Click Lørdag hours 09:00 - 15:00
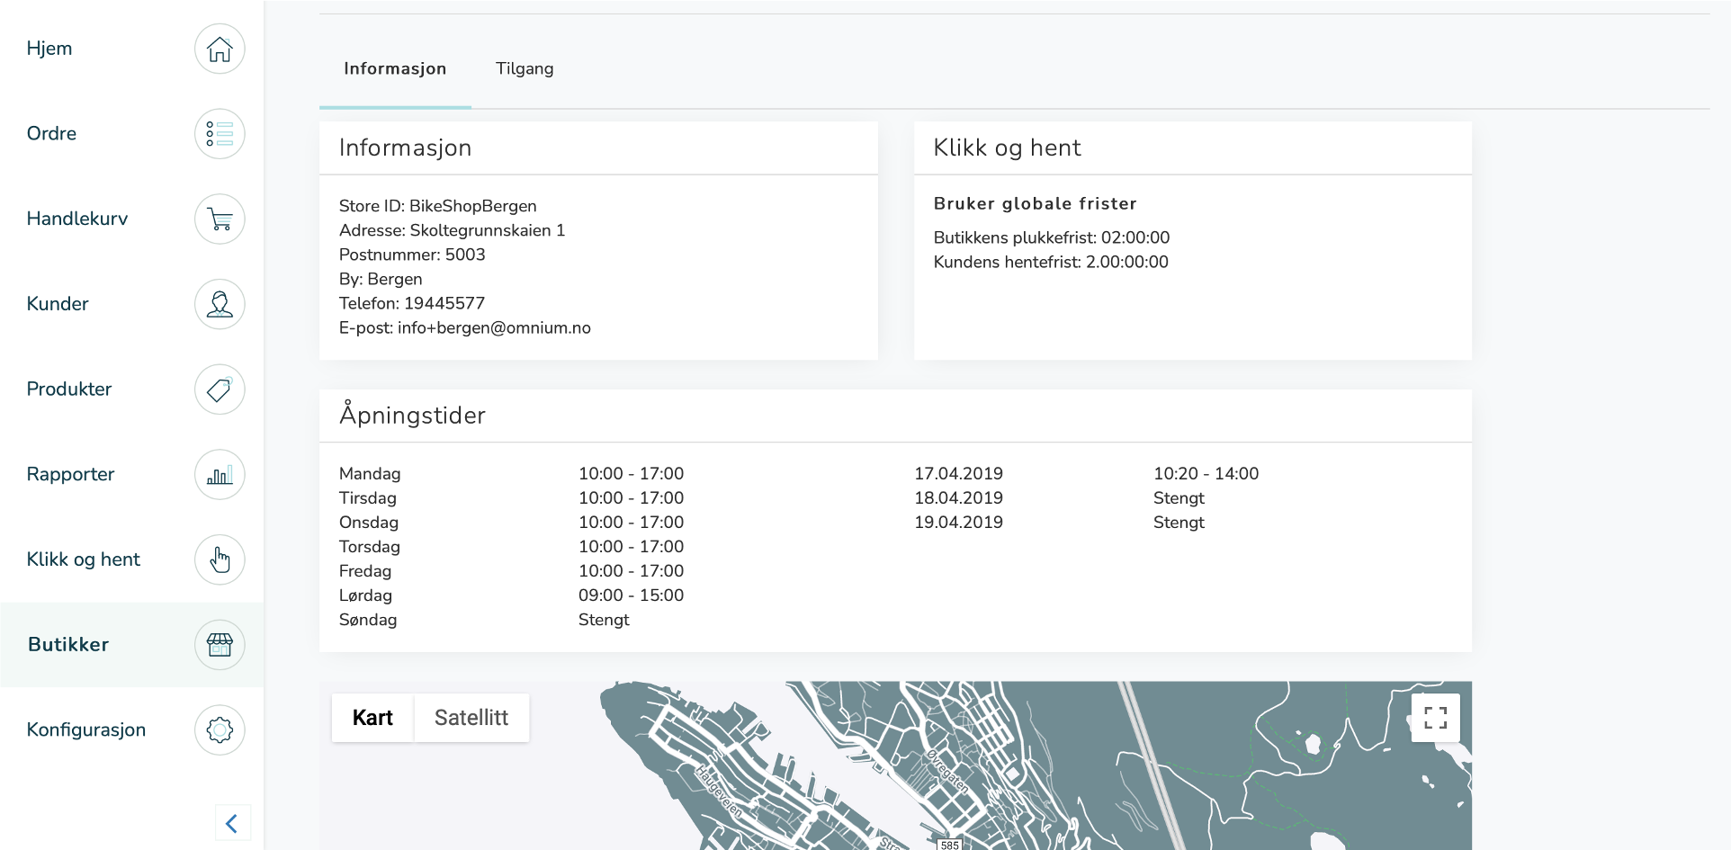 pyautogui.click(x=632, y=595)
